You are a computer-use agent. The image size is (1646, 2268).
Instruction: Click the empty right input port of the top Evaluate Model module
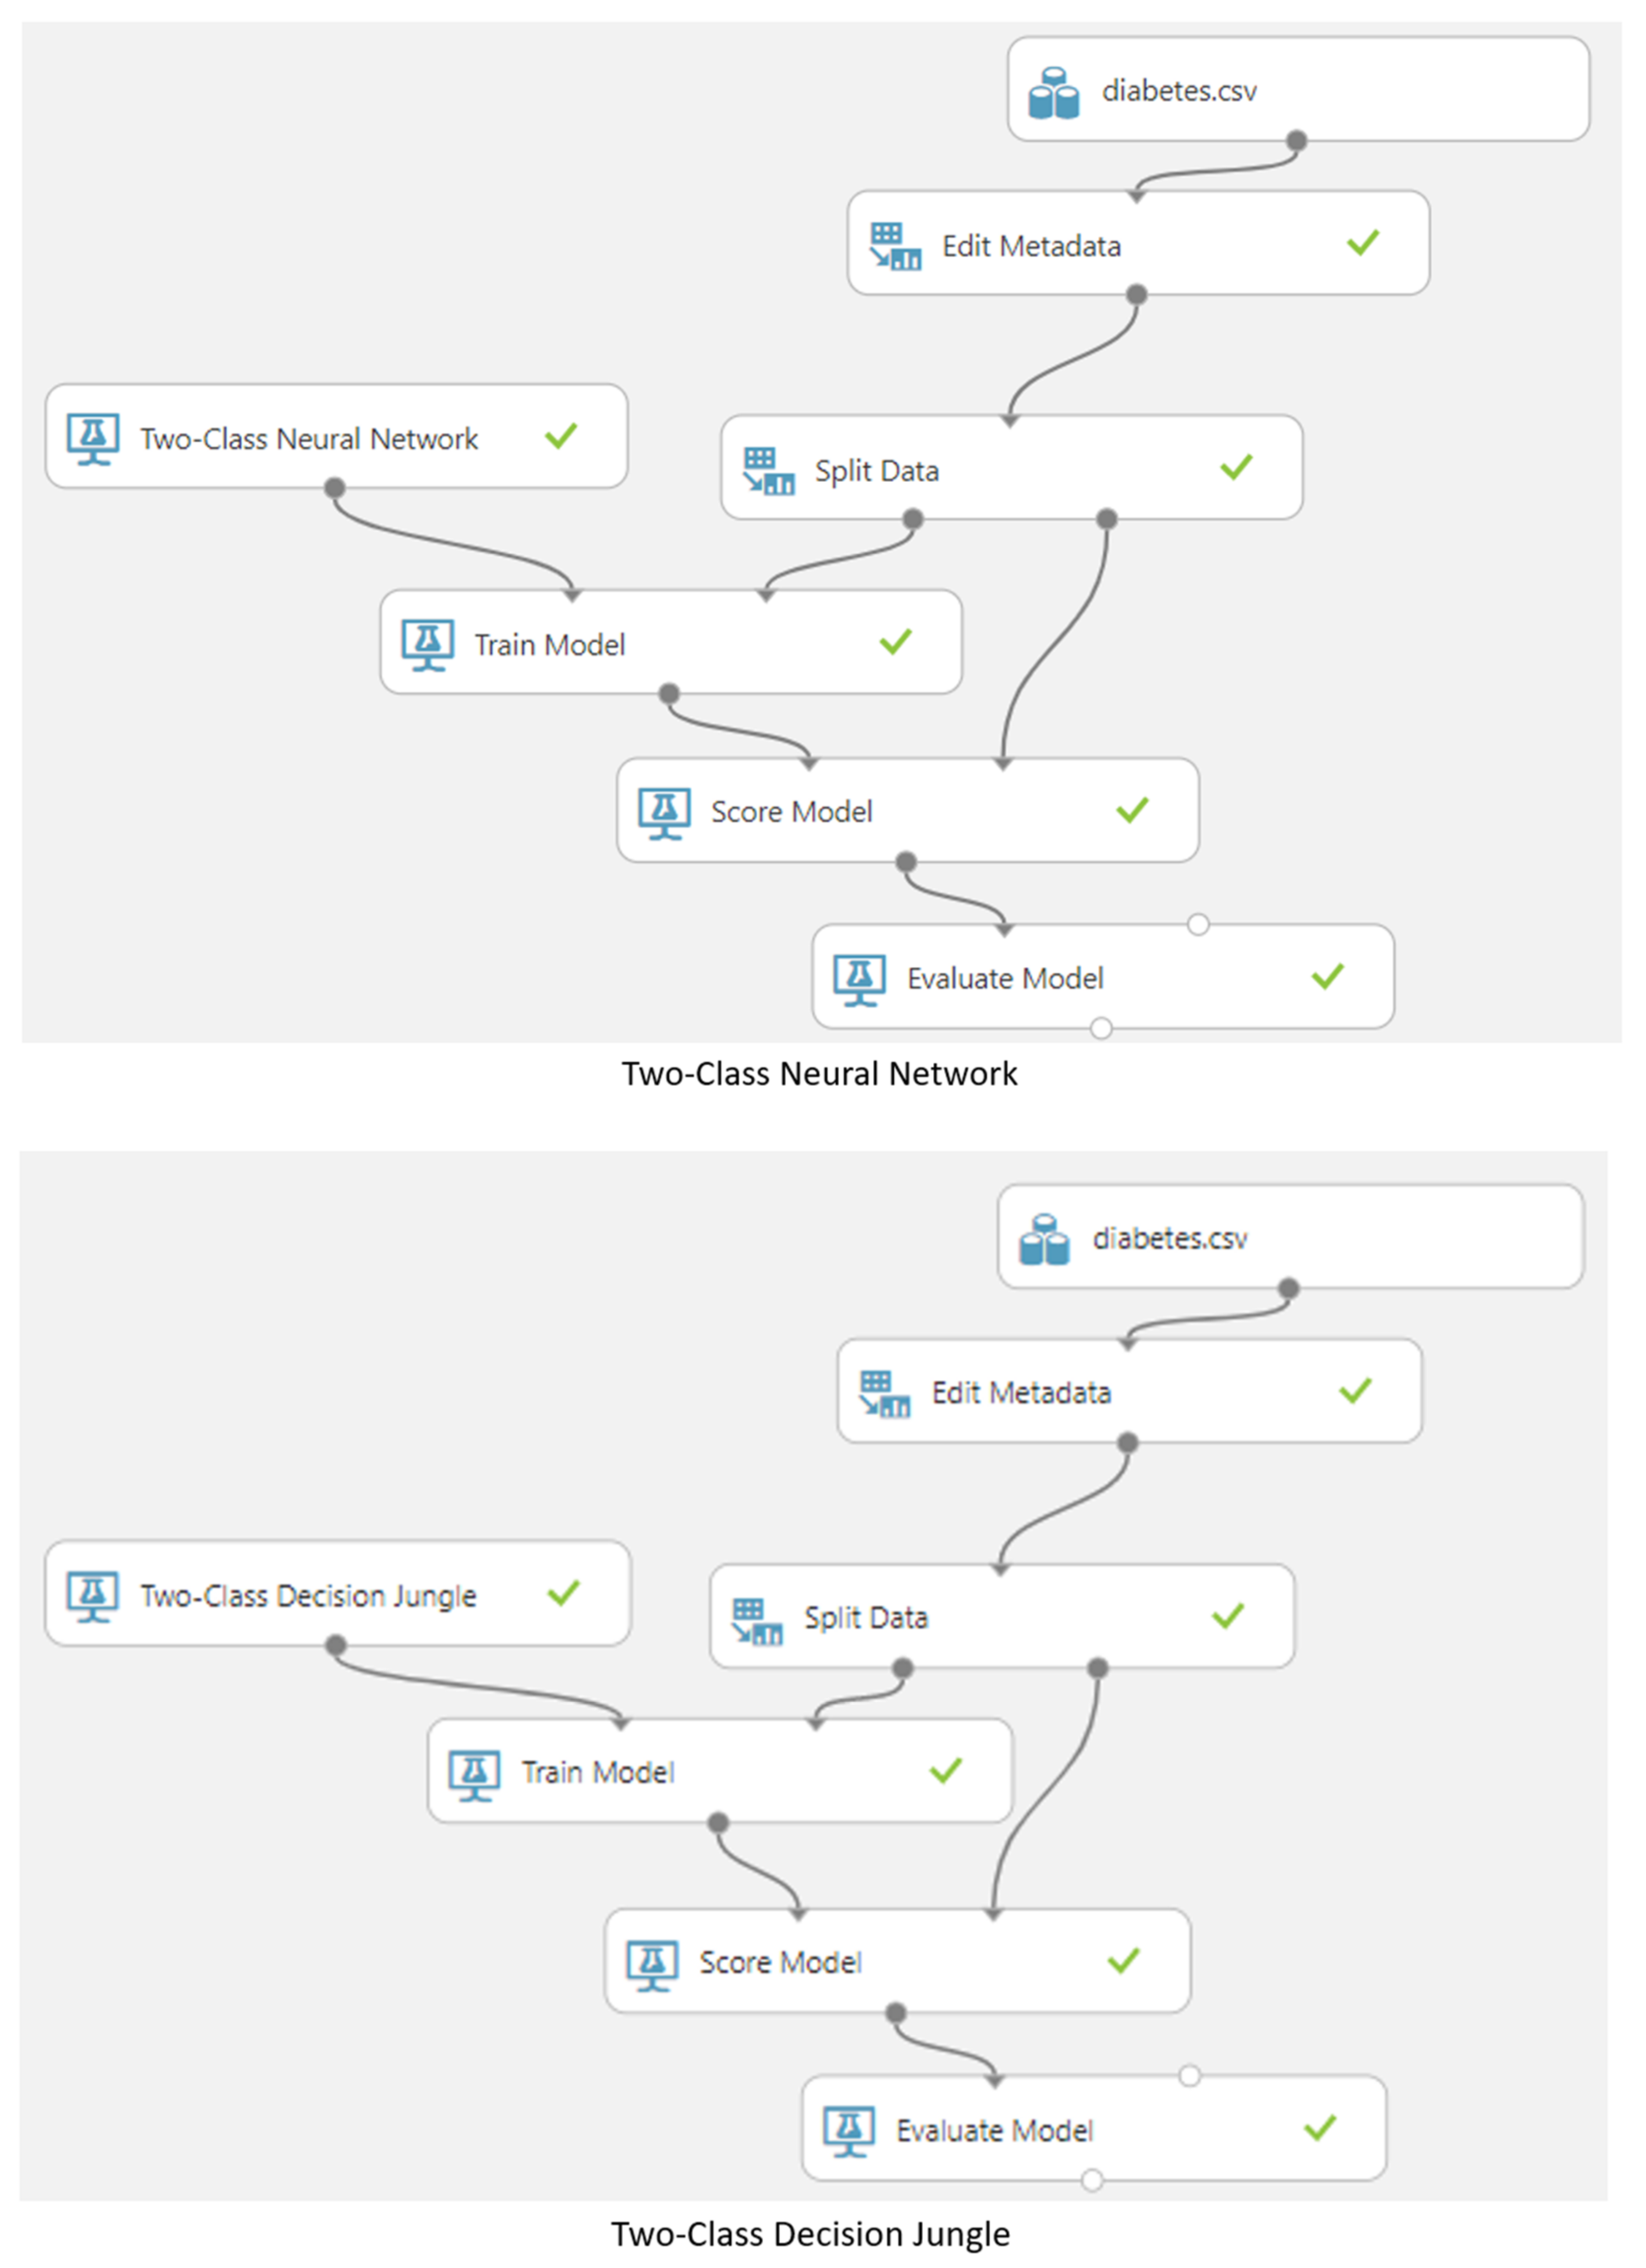[1198, 925]
